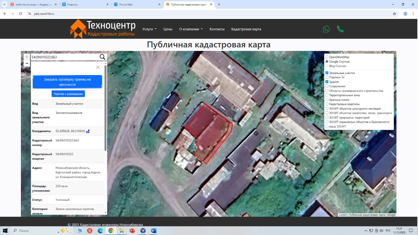The height and width of the screenshot is (235, 418).
Task: Switch the РУС keyboard language indicator
Action: point(388,231)
